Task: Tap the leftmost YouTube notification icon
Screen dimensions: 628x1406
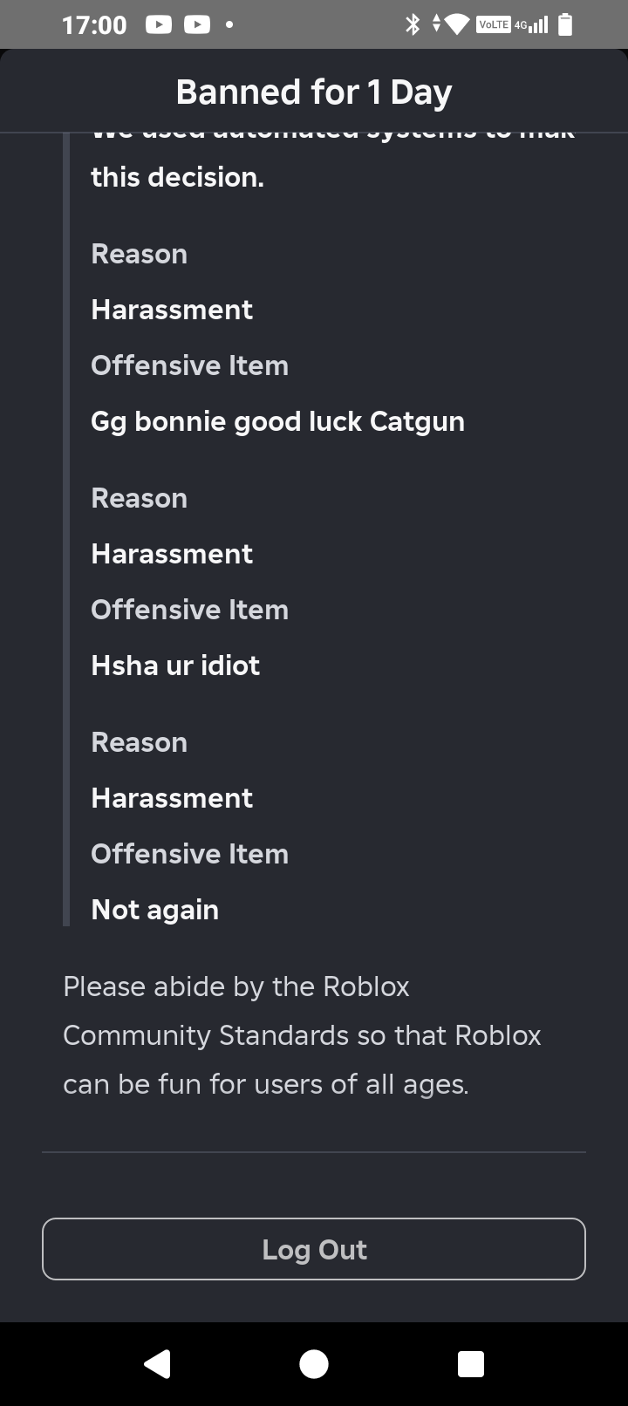Action: pos(158,24)
